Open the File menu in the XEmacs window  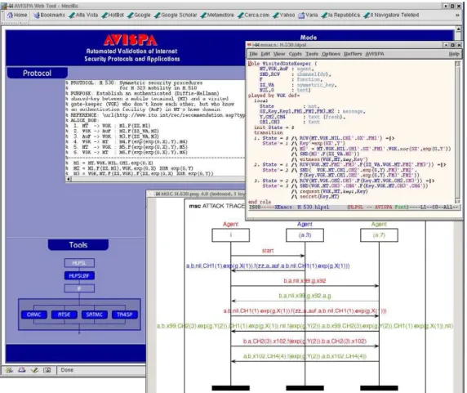coord(253,54)
